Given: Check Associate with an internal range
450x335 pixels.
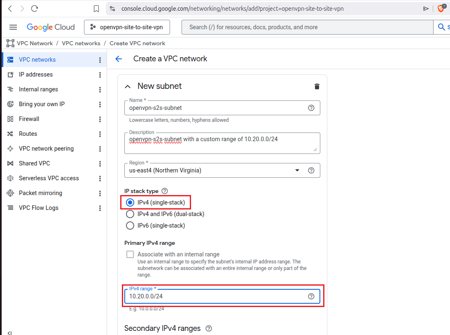Looking at the screenshot, I should pos(130,254).
